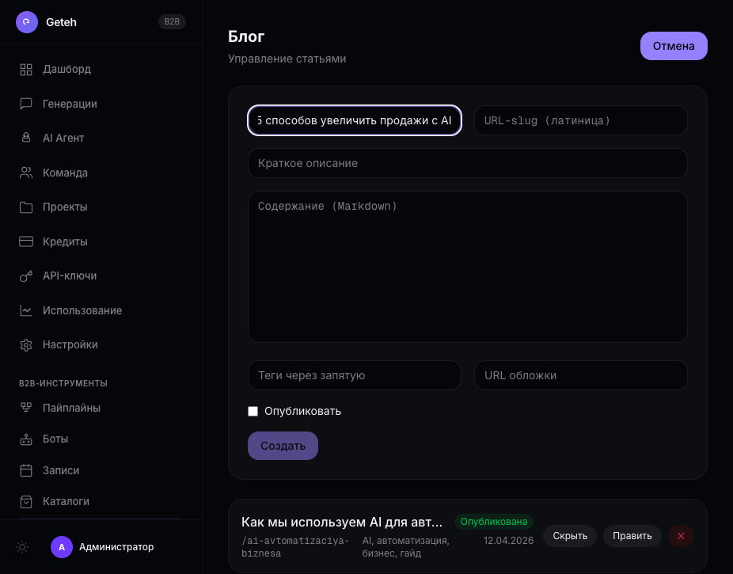Click the Настройки gear icon

point(25,344)
